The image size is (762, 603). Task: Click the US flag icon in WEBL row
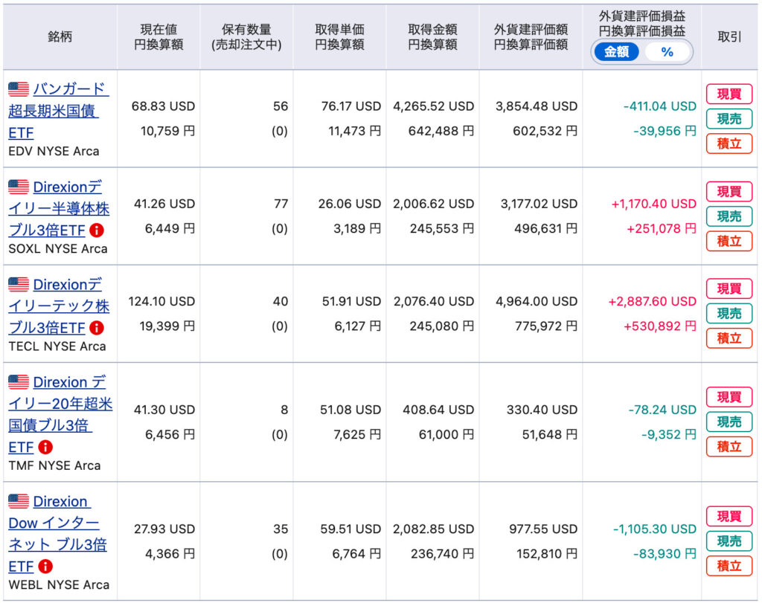pos(19,502)
